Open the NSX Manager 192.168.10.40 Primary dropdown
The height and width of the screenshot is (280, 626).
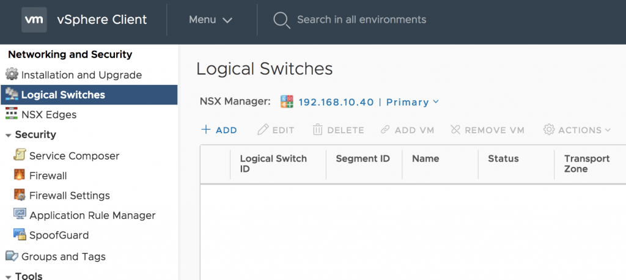369,102
